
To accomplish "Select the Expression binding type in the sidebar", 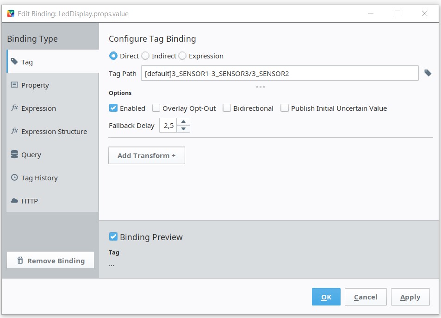I will [53, 108].
